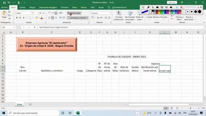Click the Windows search box
The image size is (206, 116).
[33, 113]
